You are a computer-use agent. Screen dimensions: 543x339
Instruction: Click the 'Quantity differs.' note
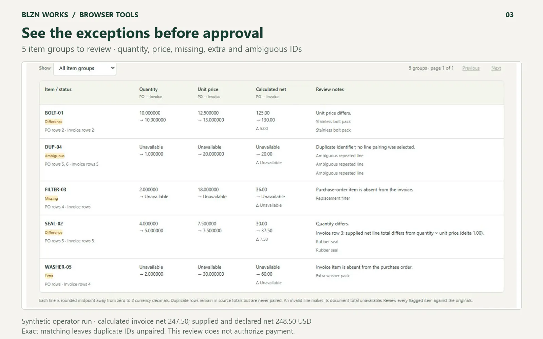332,224
